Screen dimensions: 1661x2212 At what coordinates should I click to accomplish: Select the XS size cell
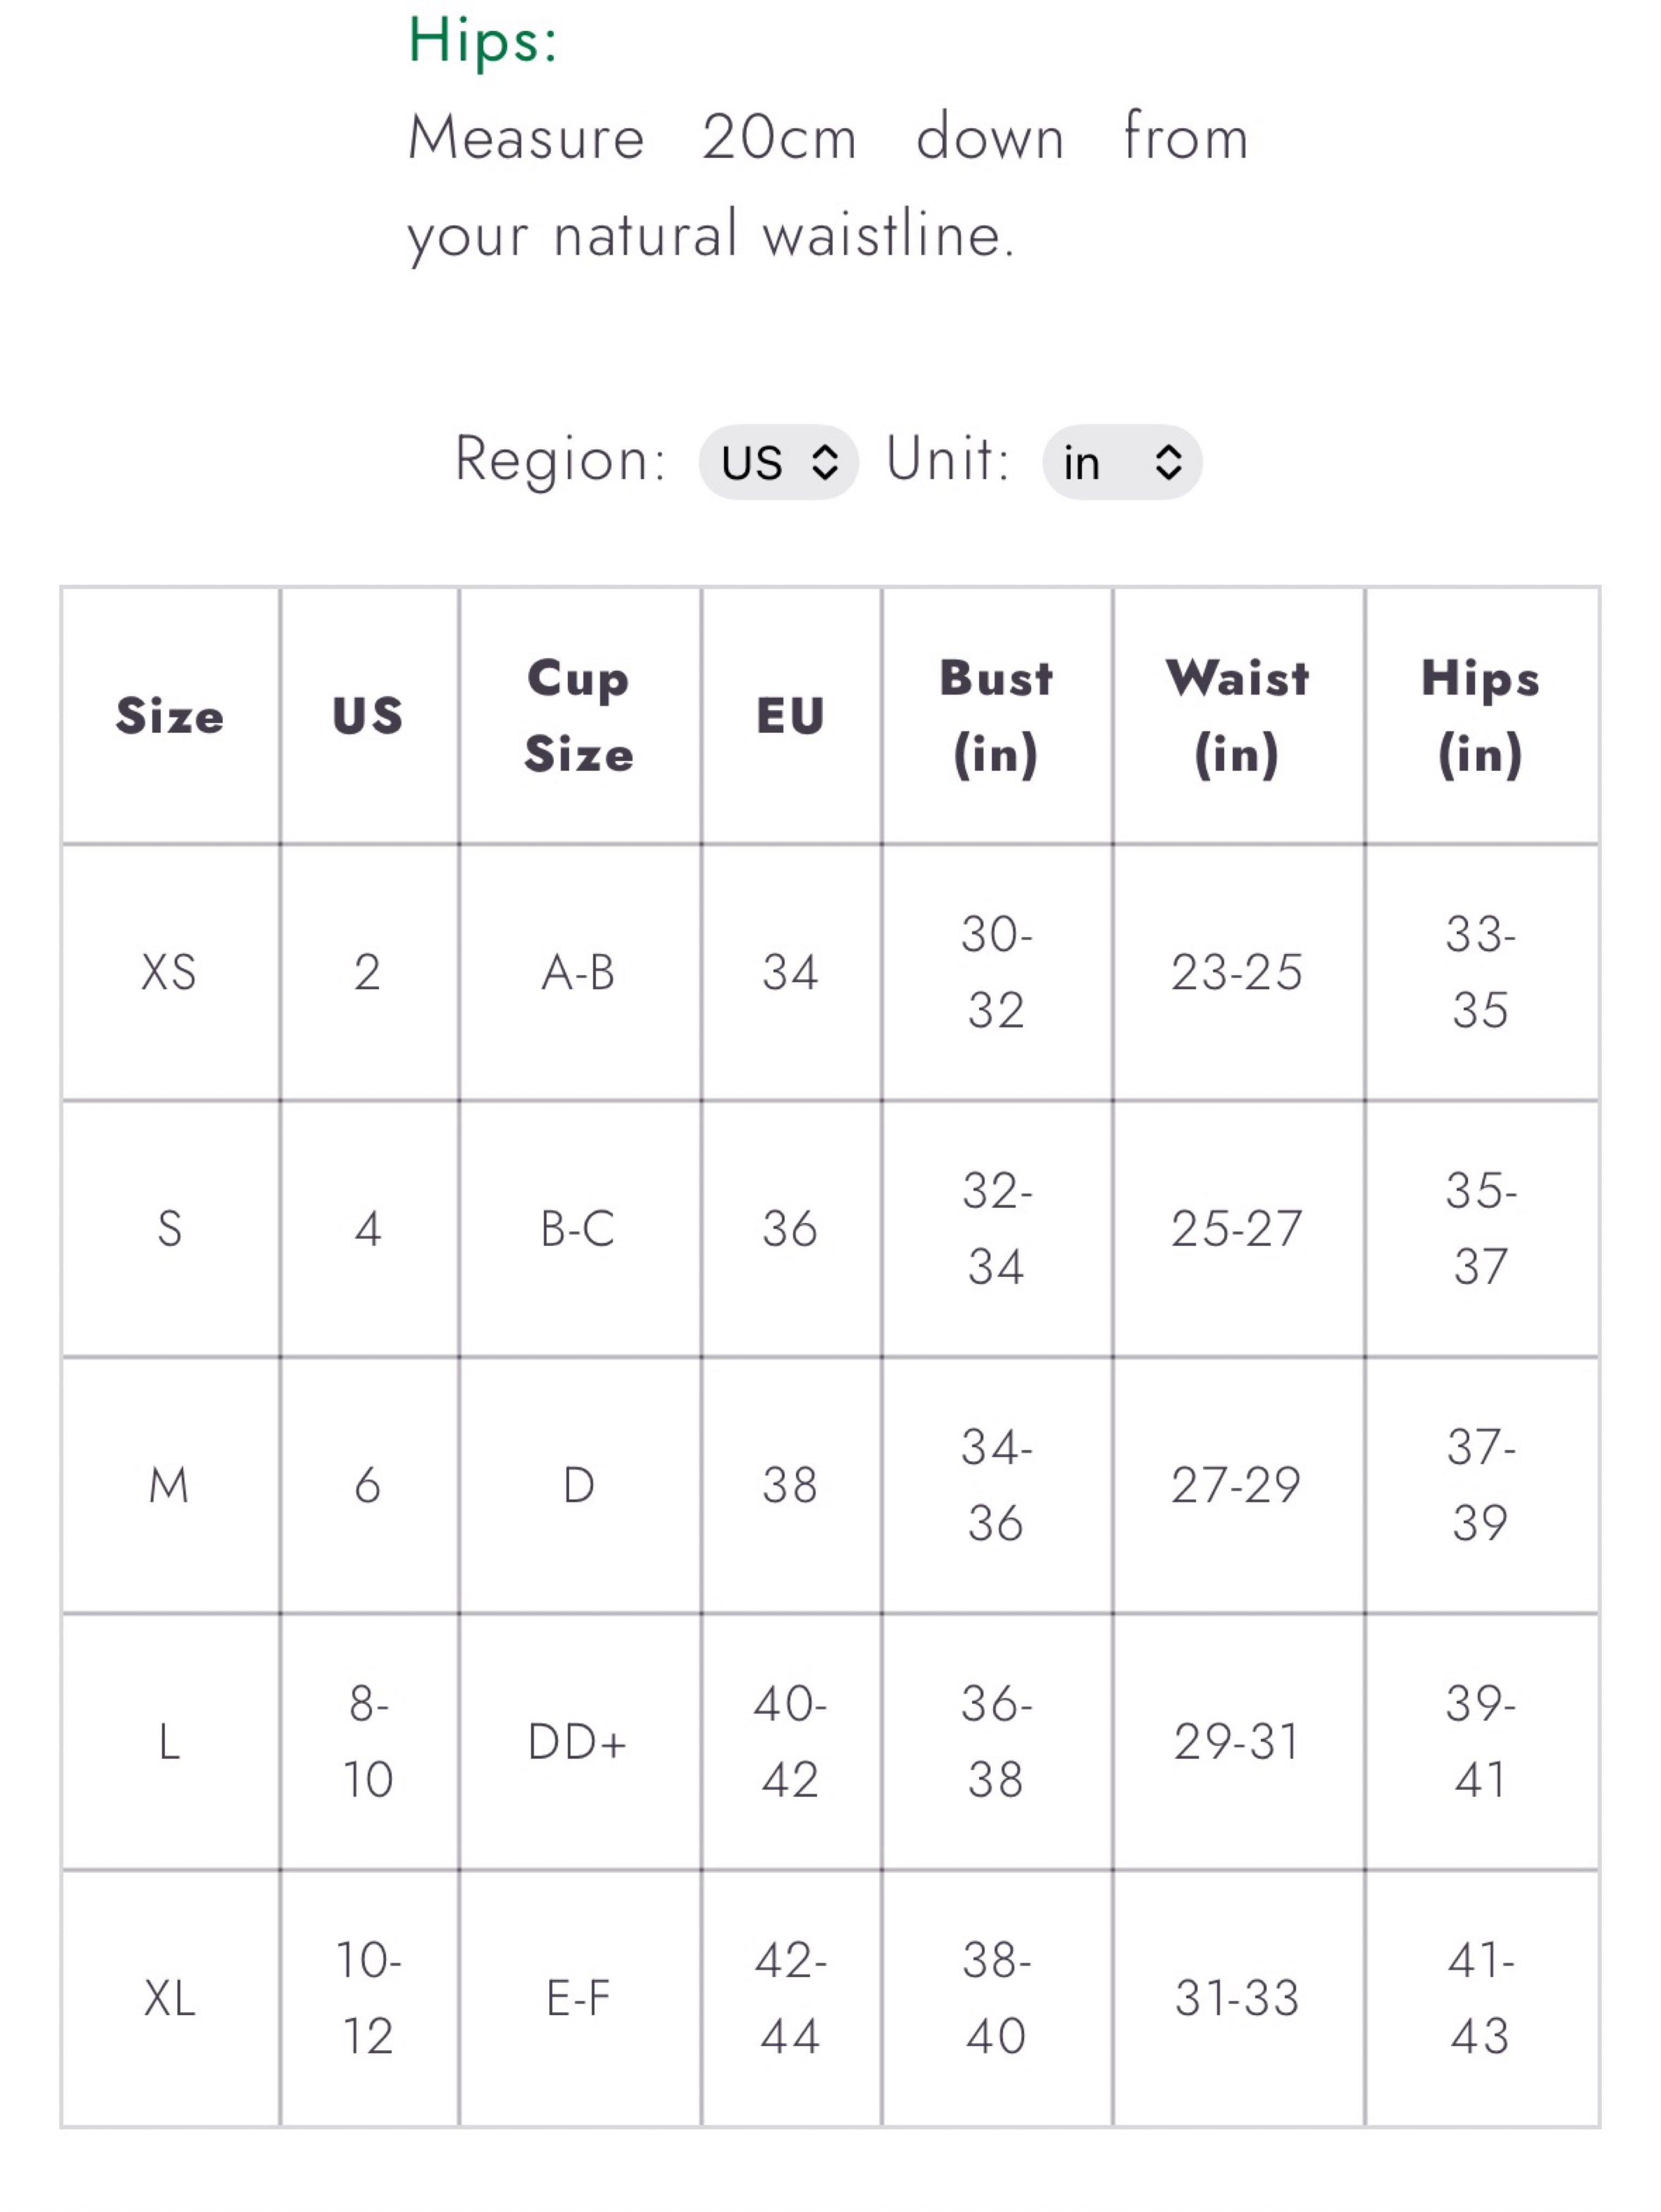pyautogui.click(x=170, y=972)
